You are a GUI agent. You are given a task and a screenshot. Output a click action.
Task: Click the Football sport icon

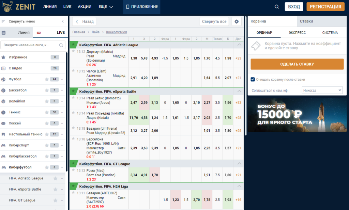[x=3, y=79]
